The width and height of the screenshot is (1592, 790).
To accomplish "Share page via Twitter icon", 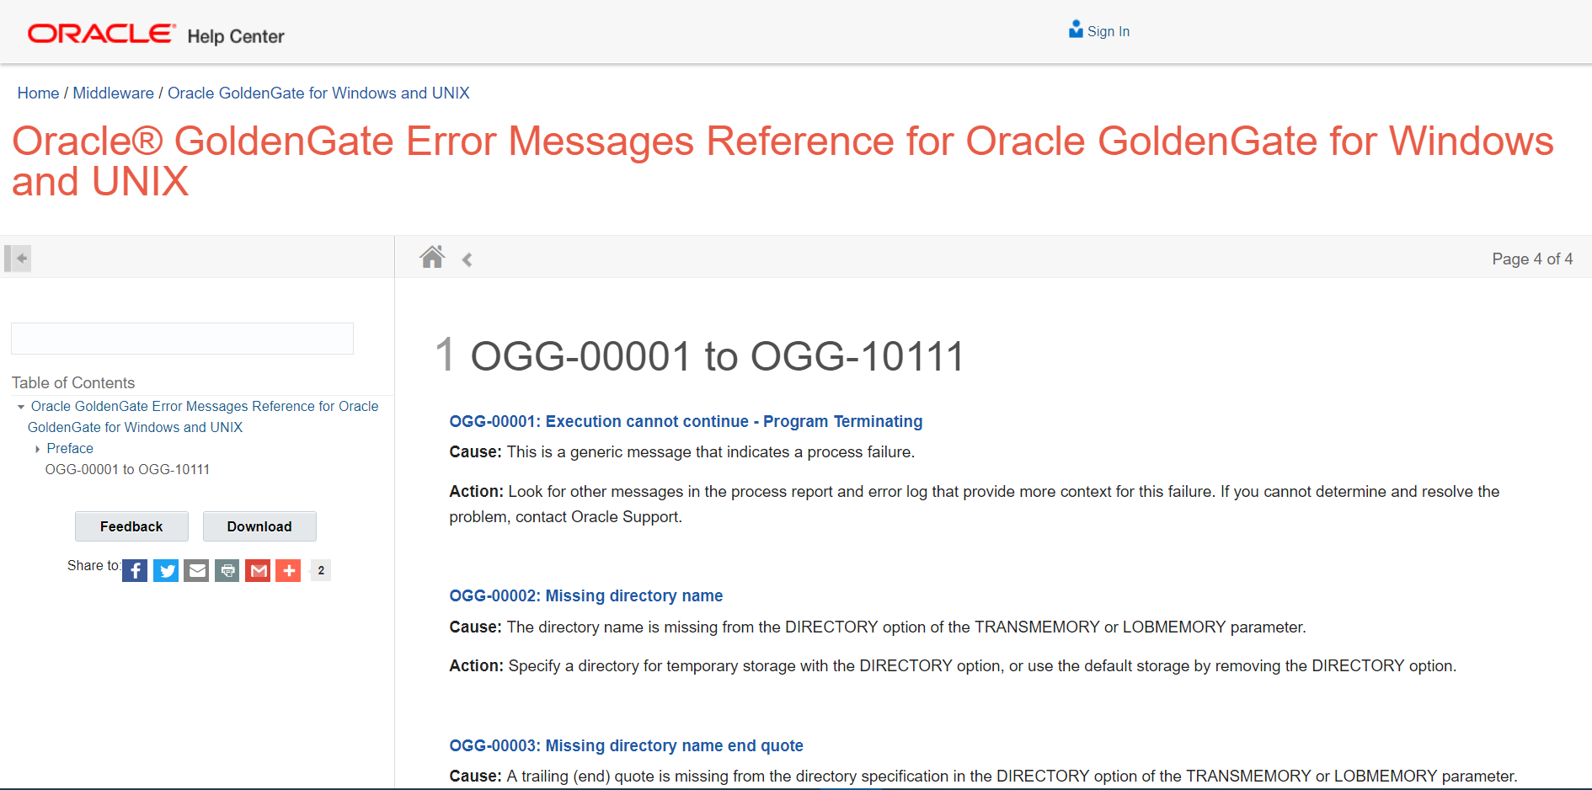I will click(166, 570).
